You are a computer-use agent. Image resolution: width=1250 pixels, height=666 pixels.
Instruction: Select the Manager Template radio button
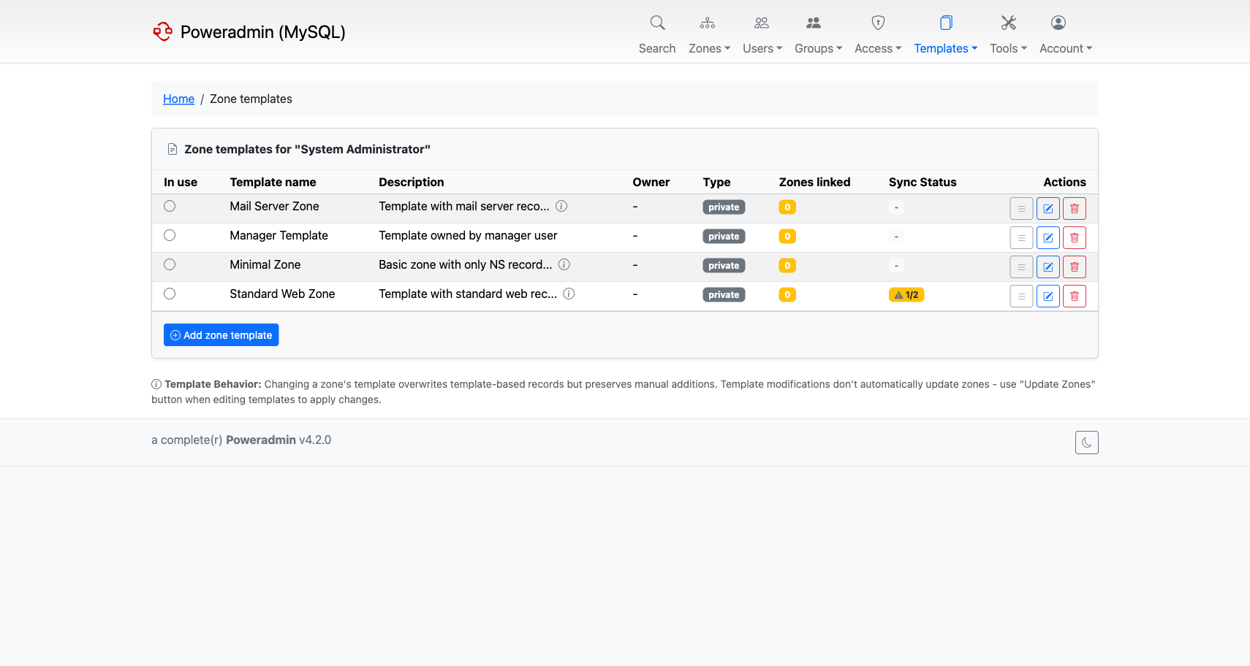(x=170, y=236)
